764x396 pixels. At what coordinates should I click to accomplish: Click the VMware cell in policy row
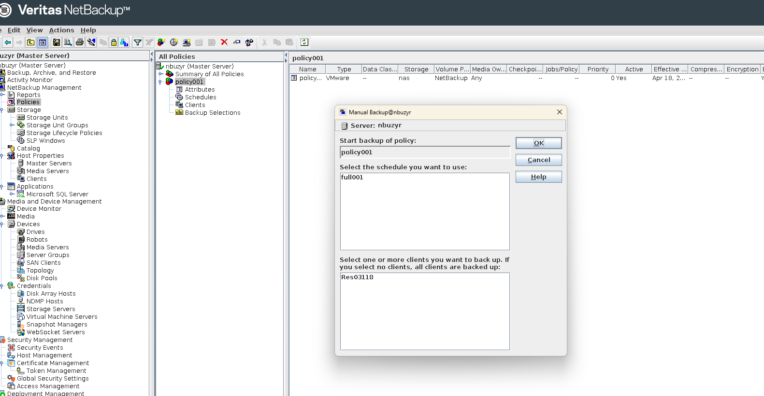coord(337,78)
